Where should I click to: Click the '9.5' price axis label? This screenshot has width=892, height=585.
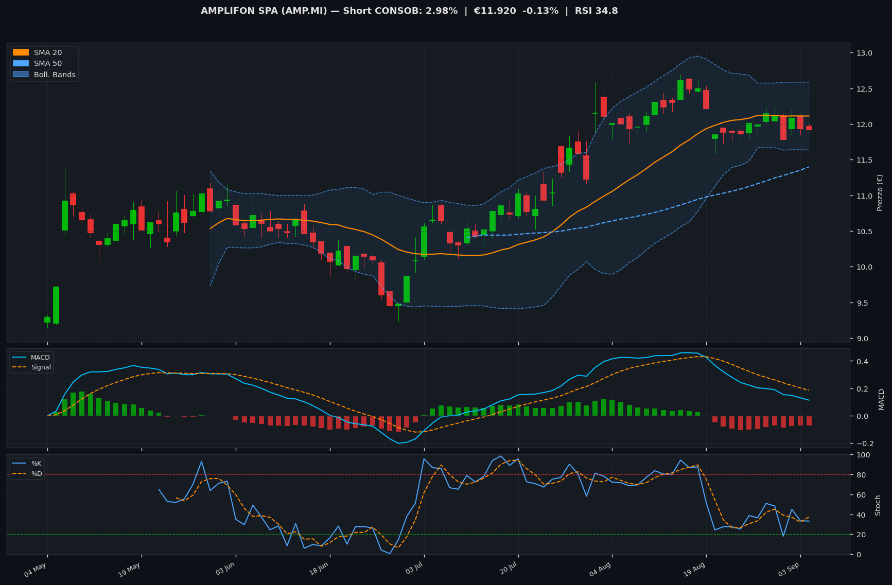click(x=862, y=303)
